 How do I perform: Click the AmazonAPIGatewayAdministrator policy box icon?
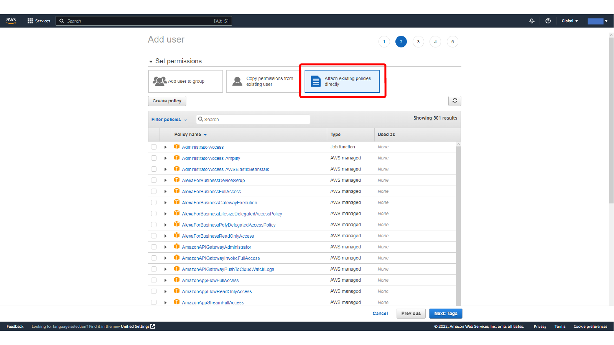(x=177, y=246)
